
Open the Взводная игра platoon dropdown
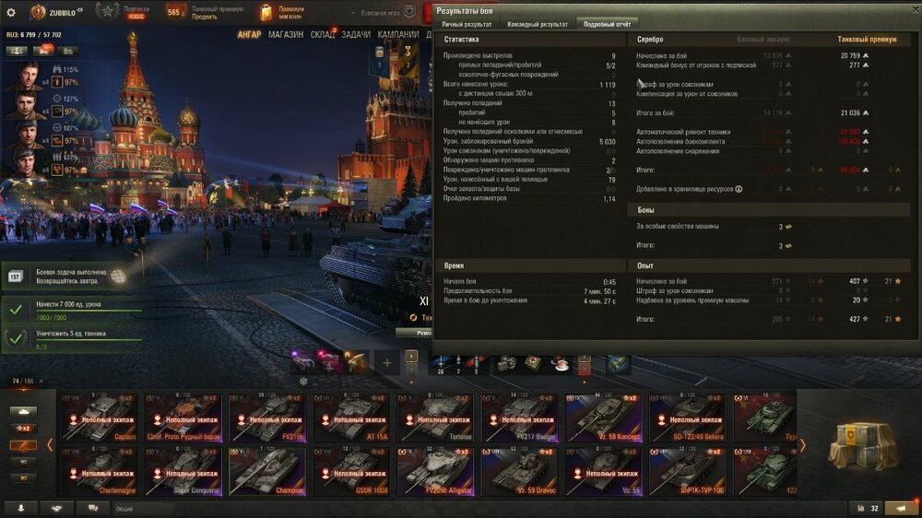383,12
